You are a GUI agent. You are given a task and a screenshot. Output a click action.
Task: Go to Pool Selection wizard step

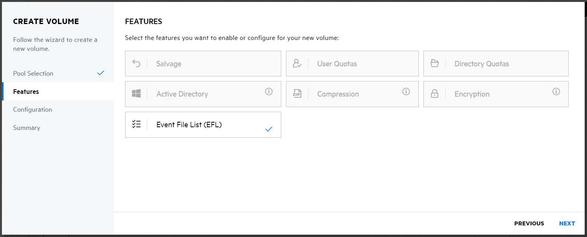pos(33,73)
